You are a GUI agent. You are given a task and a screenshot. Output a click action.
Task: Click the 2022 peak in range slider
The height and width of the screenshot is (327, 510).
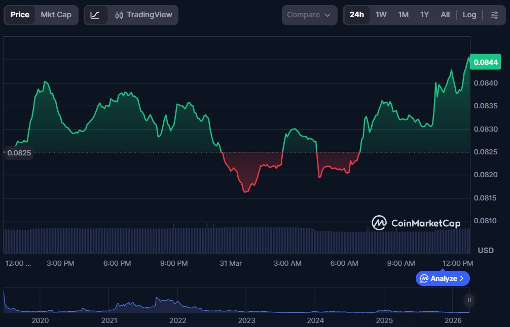click(x=158, y=300)
